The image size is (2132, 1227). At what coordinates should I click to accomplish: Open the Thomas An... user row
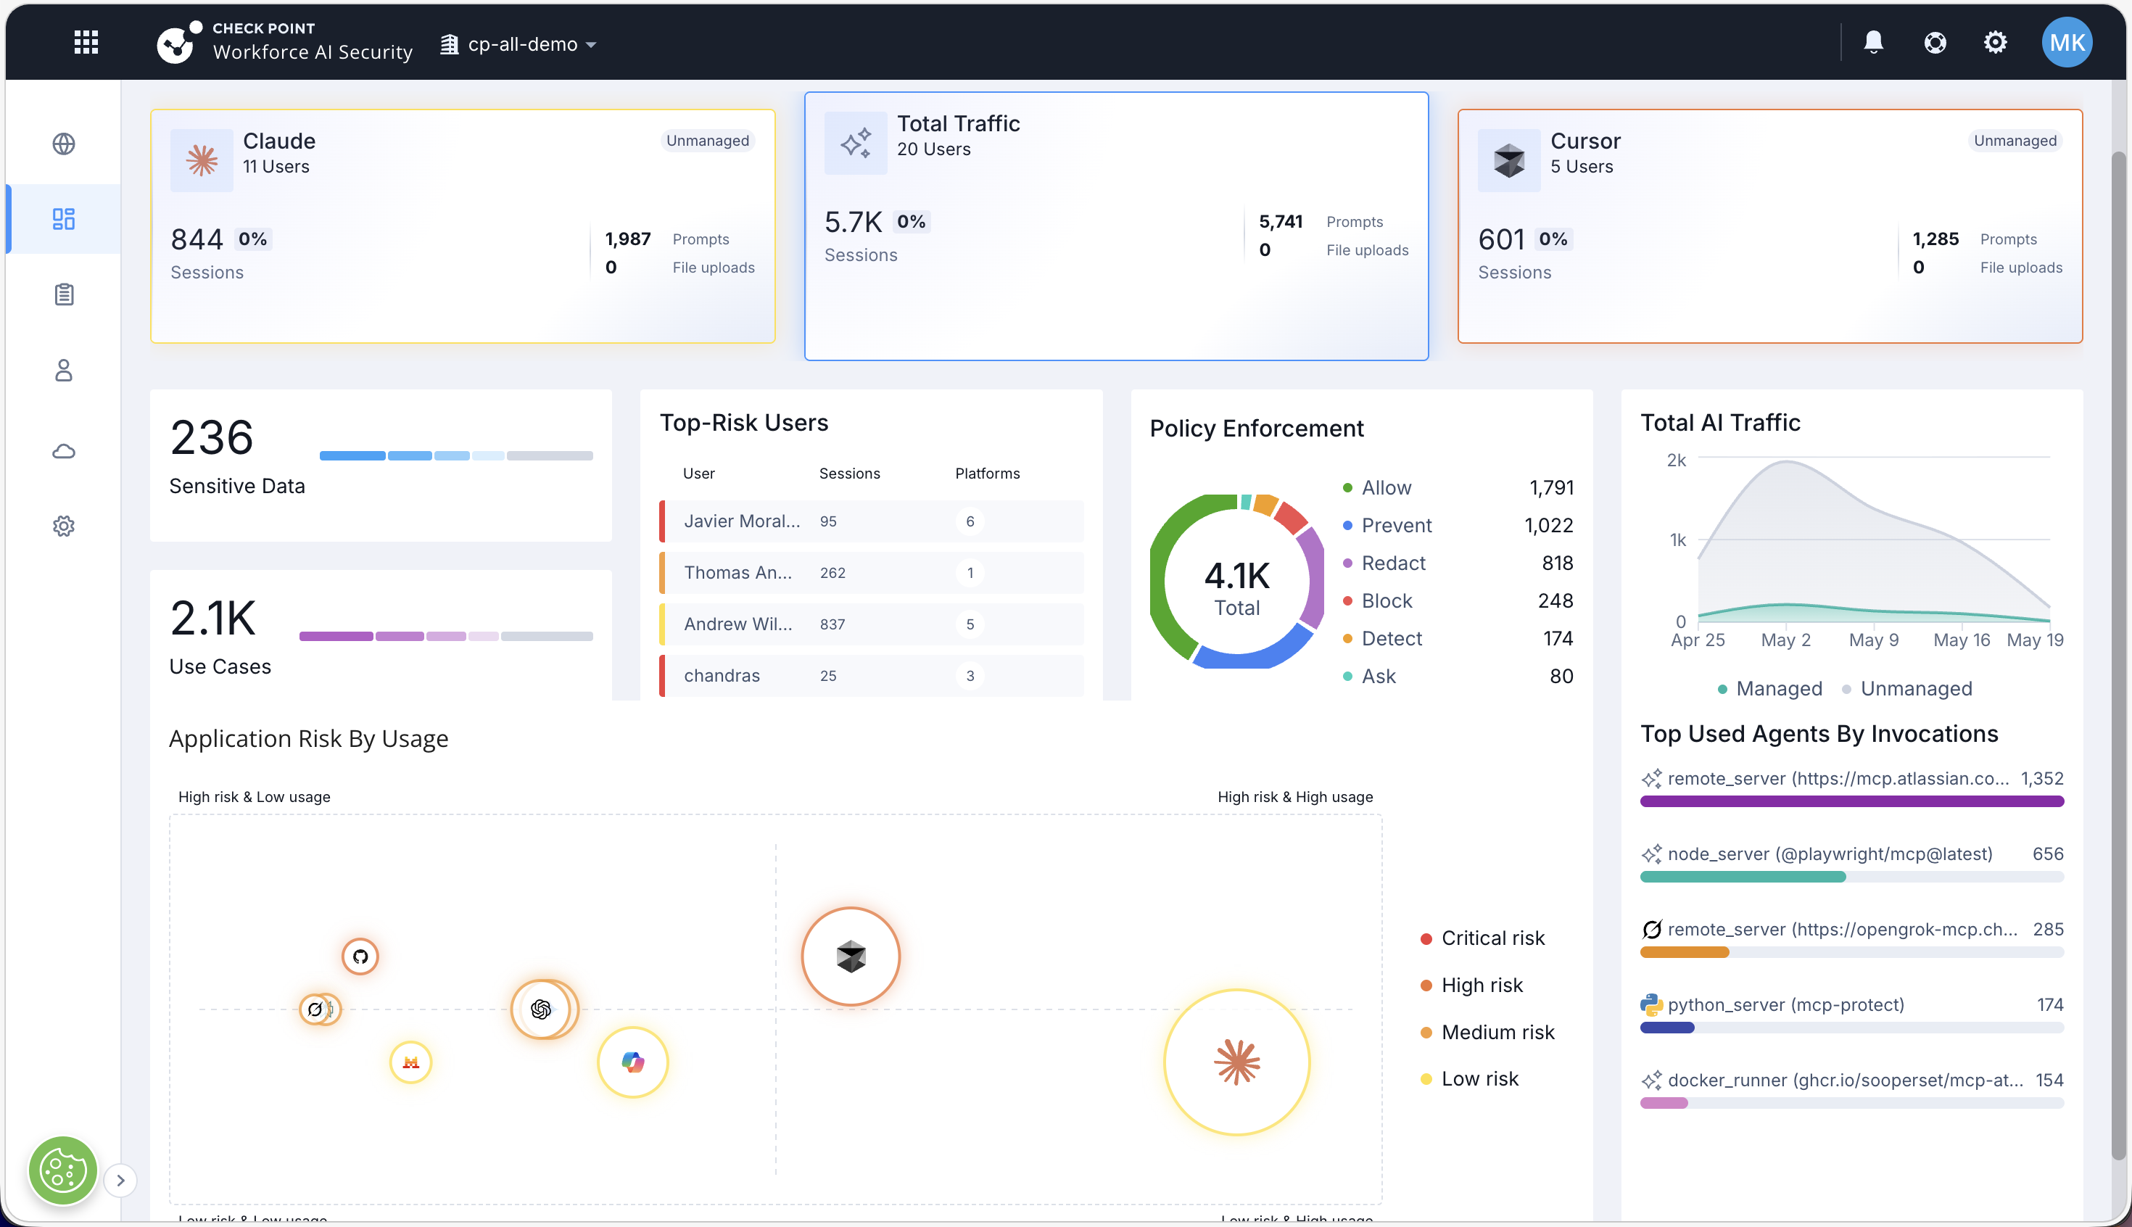(872, 573)
